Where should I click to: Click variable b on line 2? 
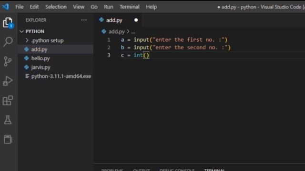tap(122, 47)
